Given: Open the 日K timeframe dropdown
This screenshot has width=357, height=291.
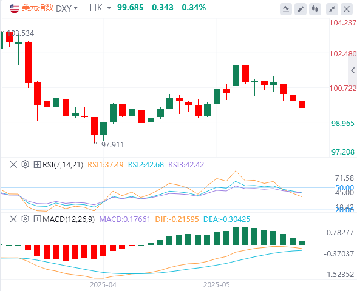Looking at the screenshot, I should pos(100,8).
